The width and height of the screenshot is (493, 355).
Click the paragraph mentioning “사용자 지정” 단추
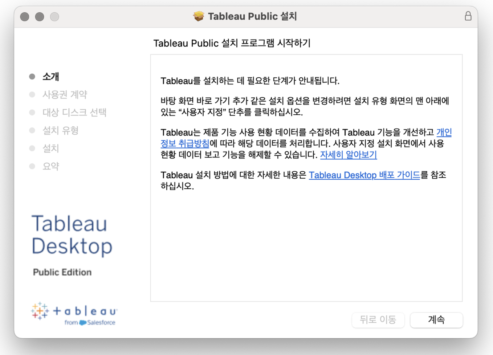point(305,106)
